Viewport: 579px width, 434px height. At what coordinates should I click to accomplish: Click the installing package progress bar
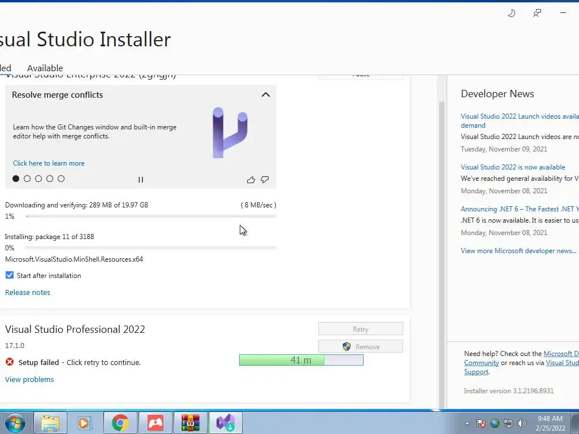click(x=151, y=248)
